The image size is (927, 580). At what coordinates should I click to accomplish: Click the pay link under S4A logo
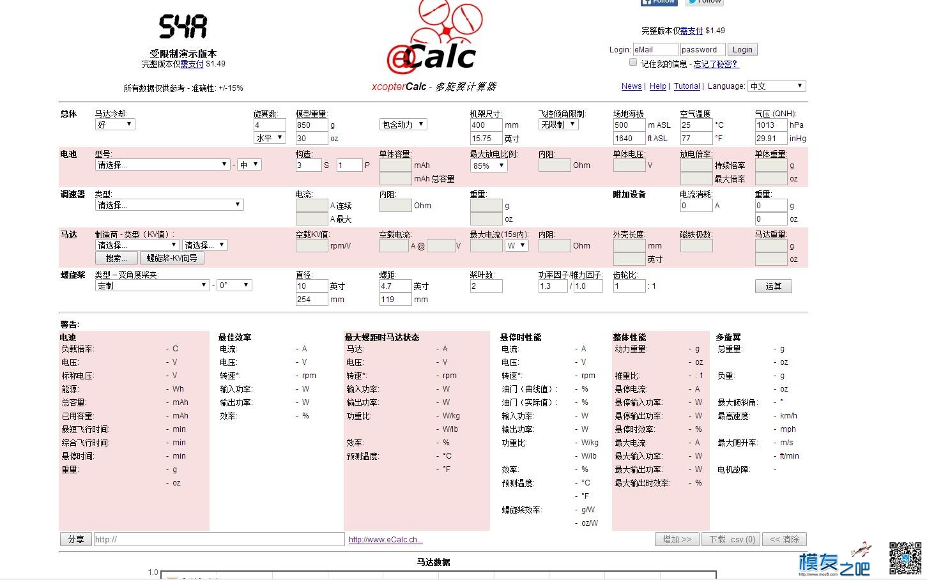click(192, 64)
